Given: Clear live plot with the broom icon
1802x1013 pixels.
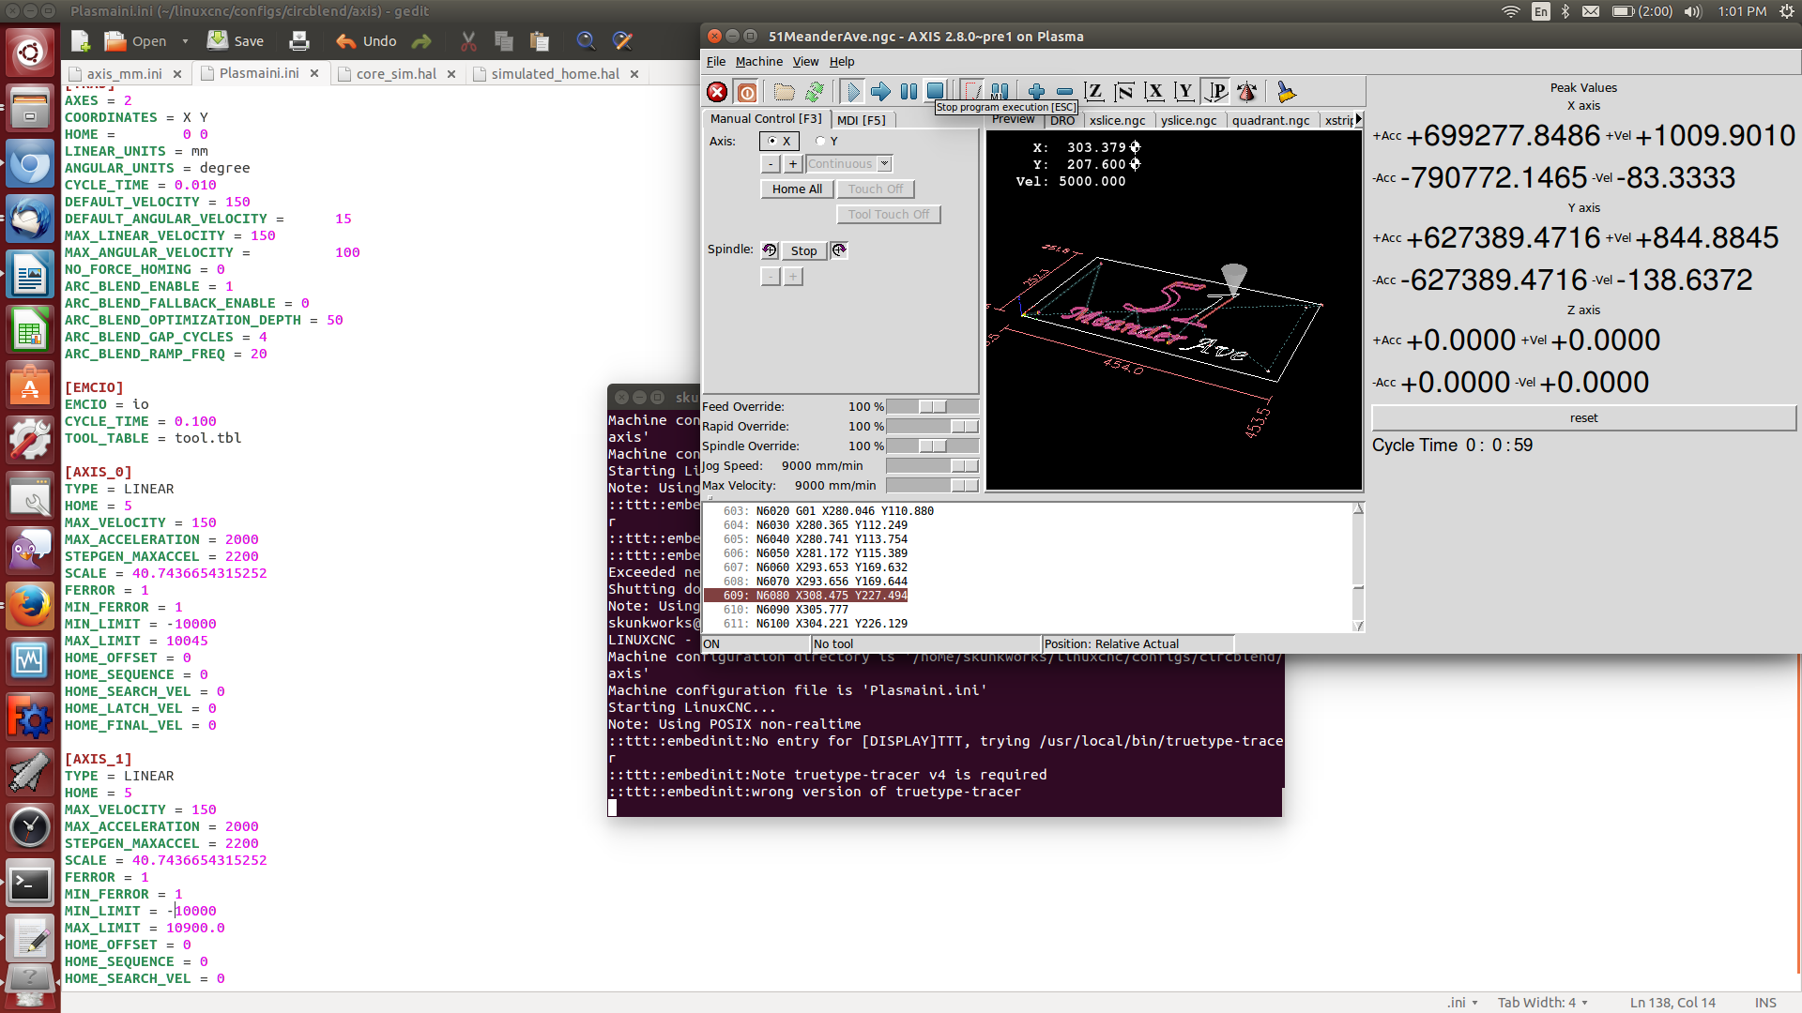Looking at the screenshot, I should tap(1286, 92).
